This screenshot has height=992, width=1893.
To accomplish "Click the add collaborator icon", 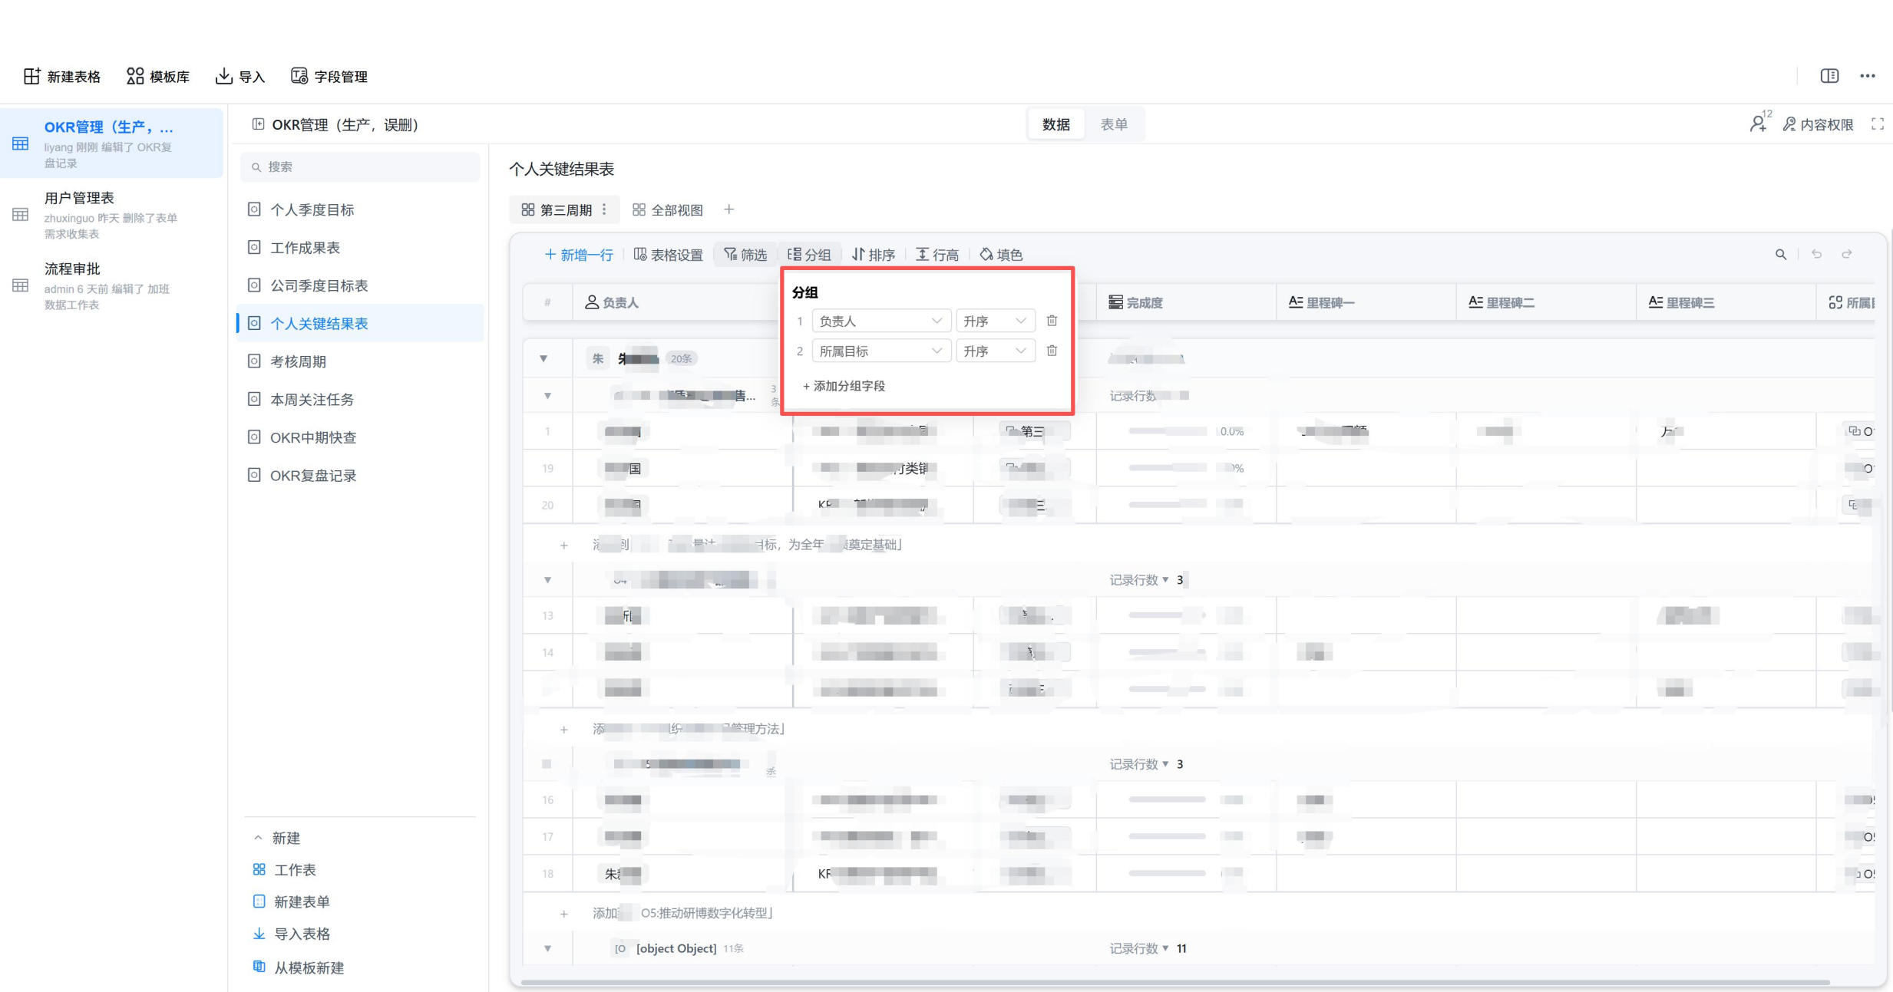I will click(x=1759, y=123).
